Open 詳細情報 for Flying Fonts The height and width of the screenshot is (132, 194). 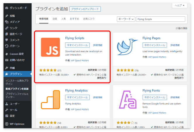(175, 97)
